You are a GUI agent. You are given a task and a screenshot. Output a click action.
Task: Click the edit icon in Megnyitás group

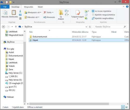pos(86,15)
